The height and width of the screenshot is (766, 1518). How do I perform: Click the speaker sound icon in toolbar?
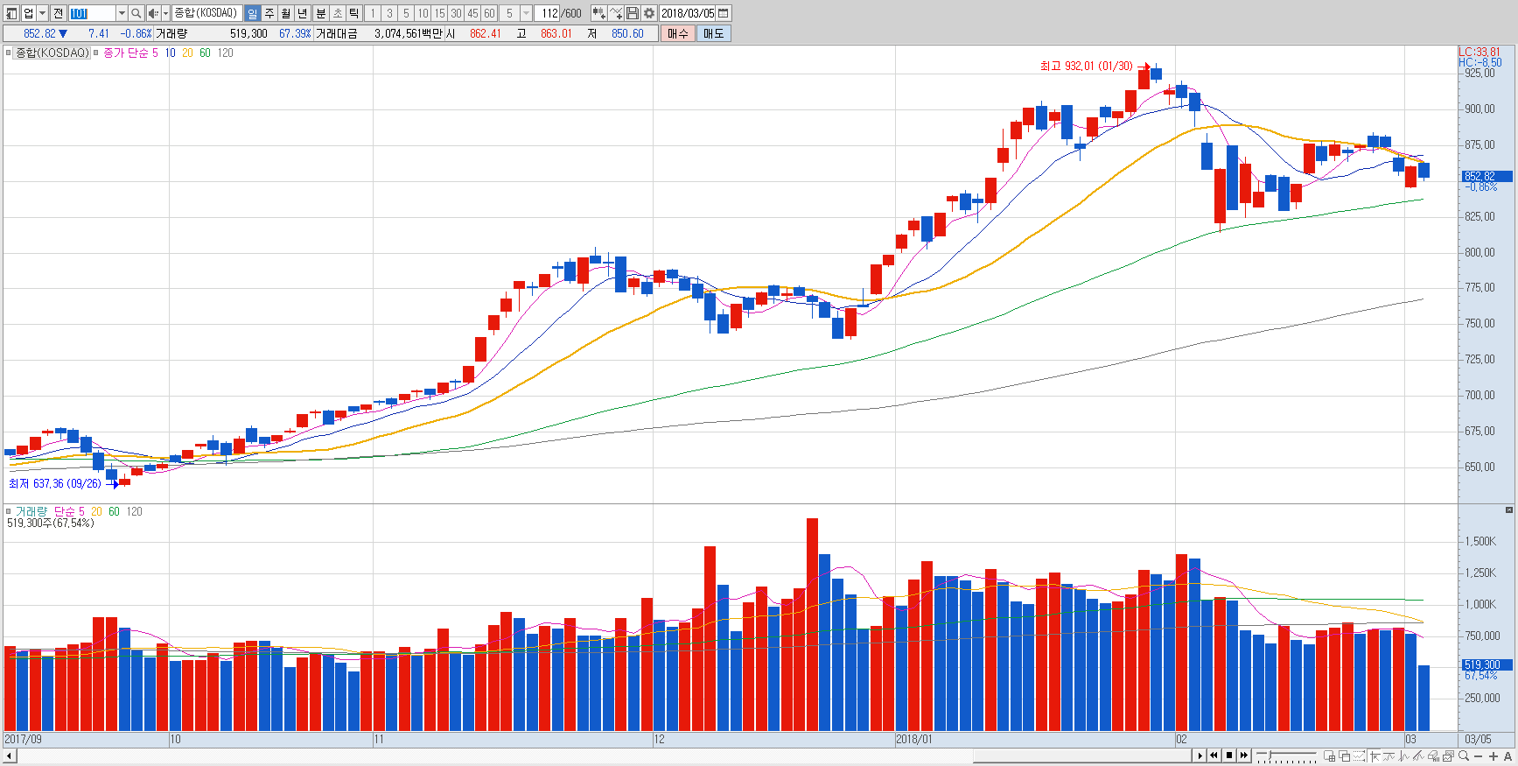(153, 13)
